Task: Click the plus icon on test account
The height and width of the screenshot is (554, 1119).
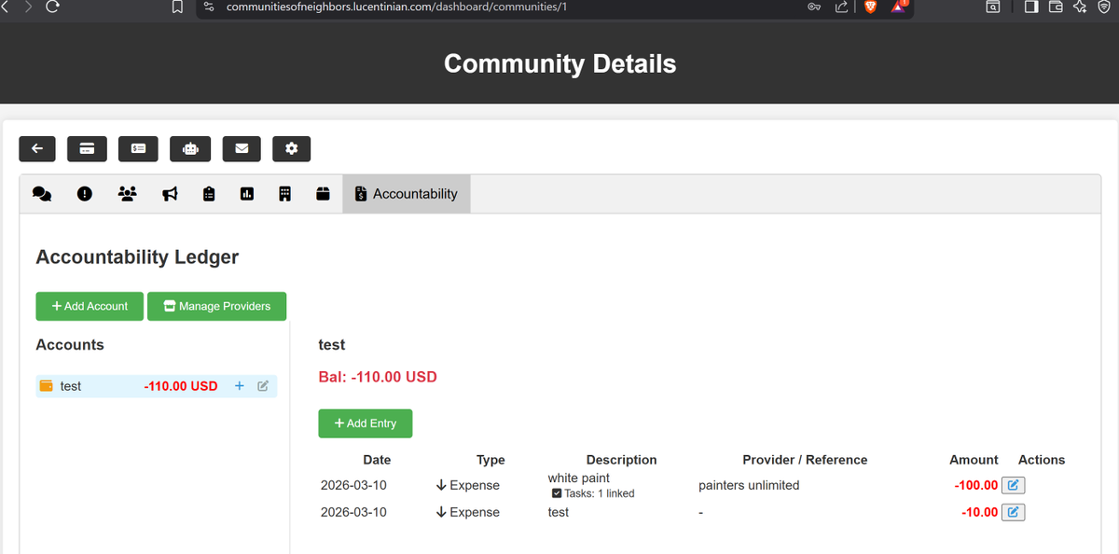Action: tap(240, 386)
